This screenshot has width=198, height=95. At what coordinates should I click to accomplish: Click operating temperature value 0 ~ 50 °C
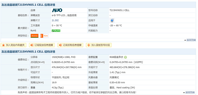[x=57, y=26]
